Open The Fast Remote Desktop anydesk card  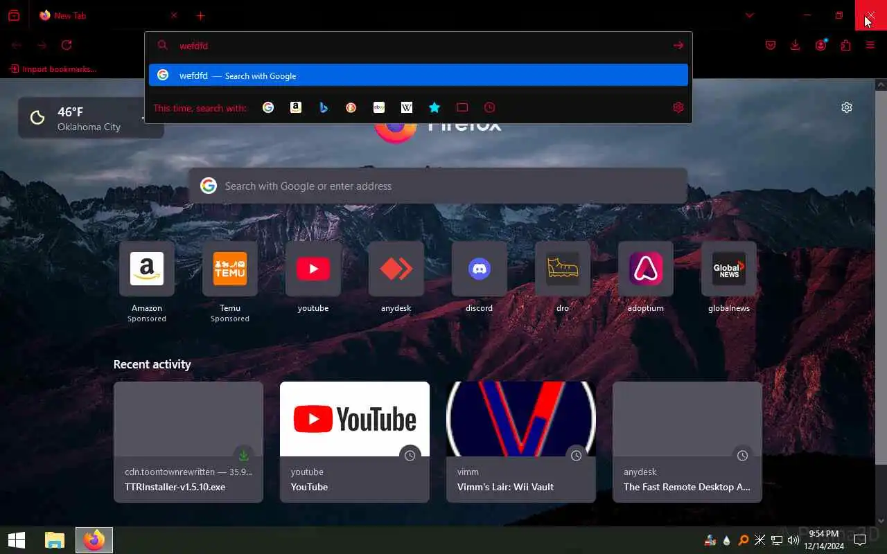[687, 442]
